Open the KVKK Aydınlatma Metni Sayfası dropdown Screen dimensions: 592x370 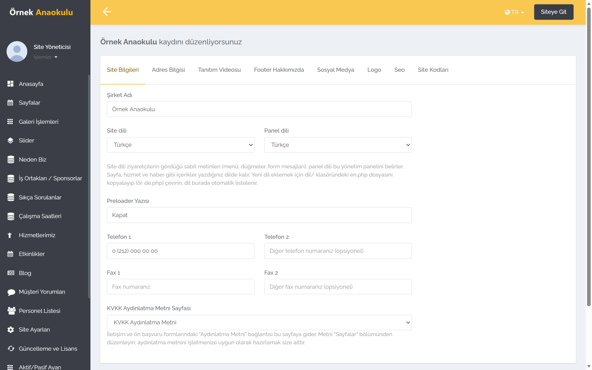coord(259,322)
